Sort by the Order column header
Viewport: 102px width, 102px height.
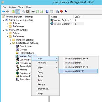pos(78,17)
